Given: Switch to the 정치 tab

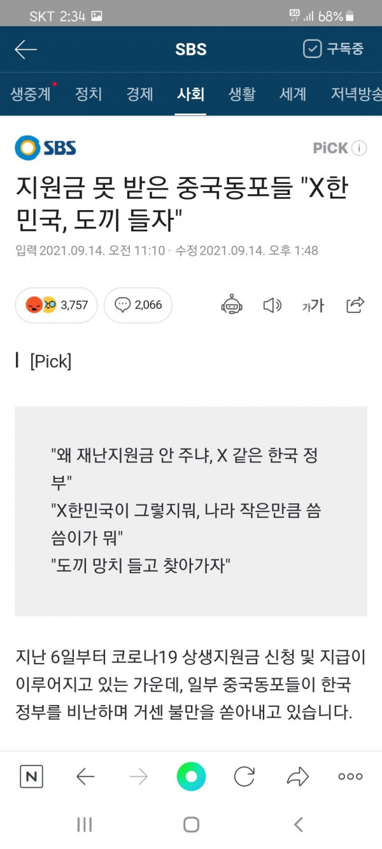Looking at the screenshot, I should (88, 94).
